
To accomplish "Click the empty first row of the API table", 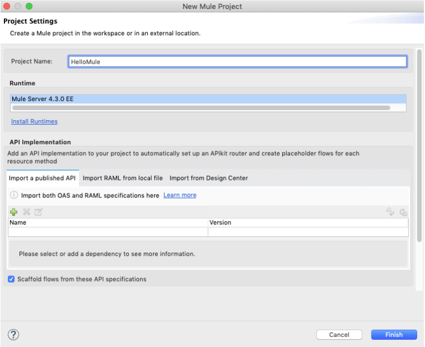I will [208, 232].
